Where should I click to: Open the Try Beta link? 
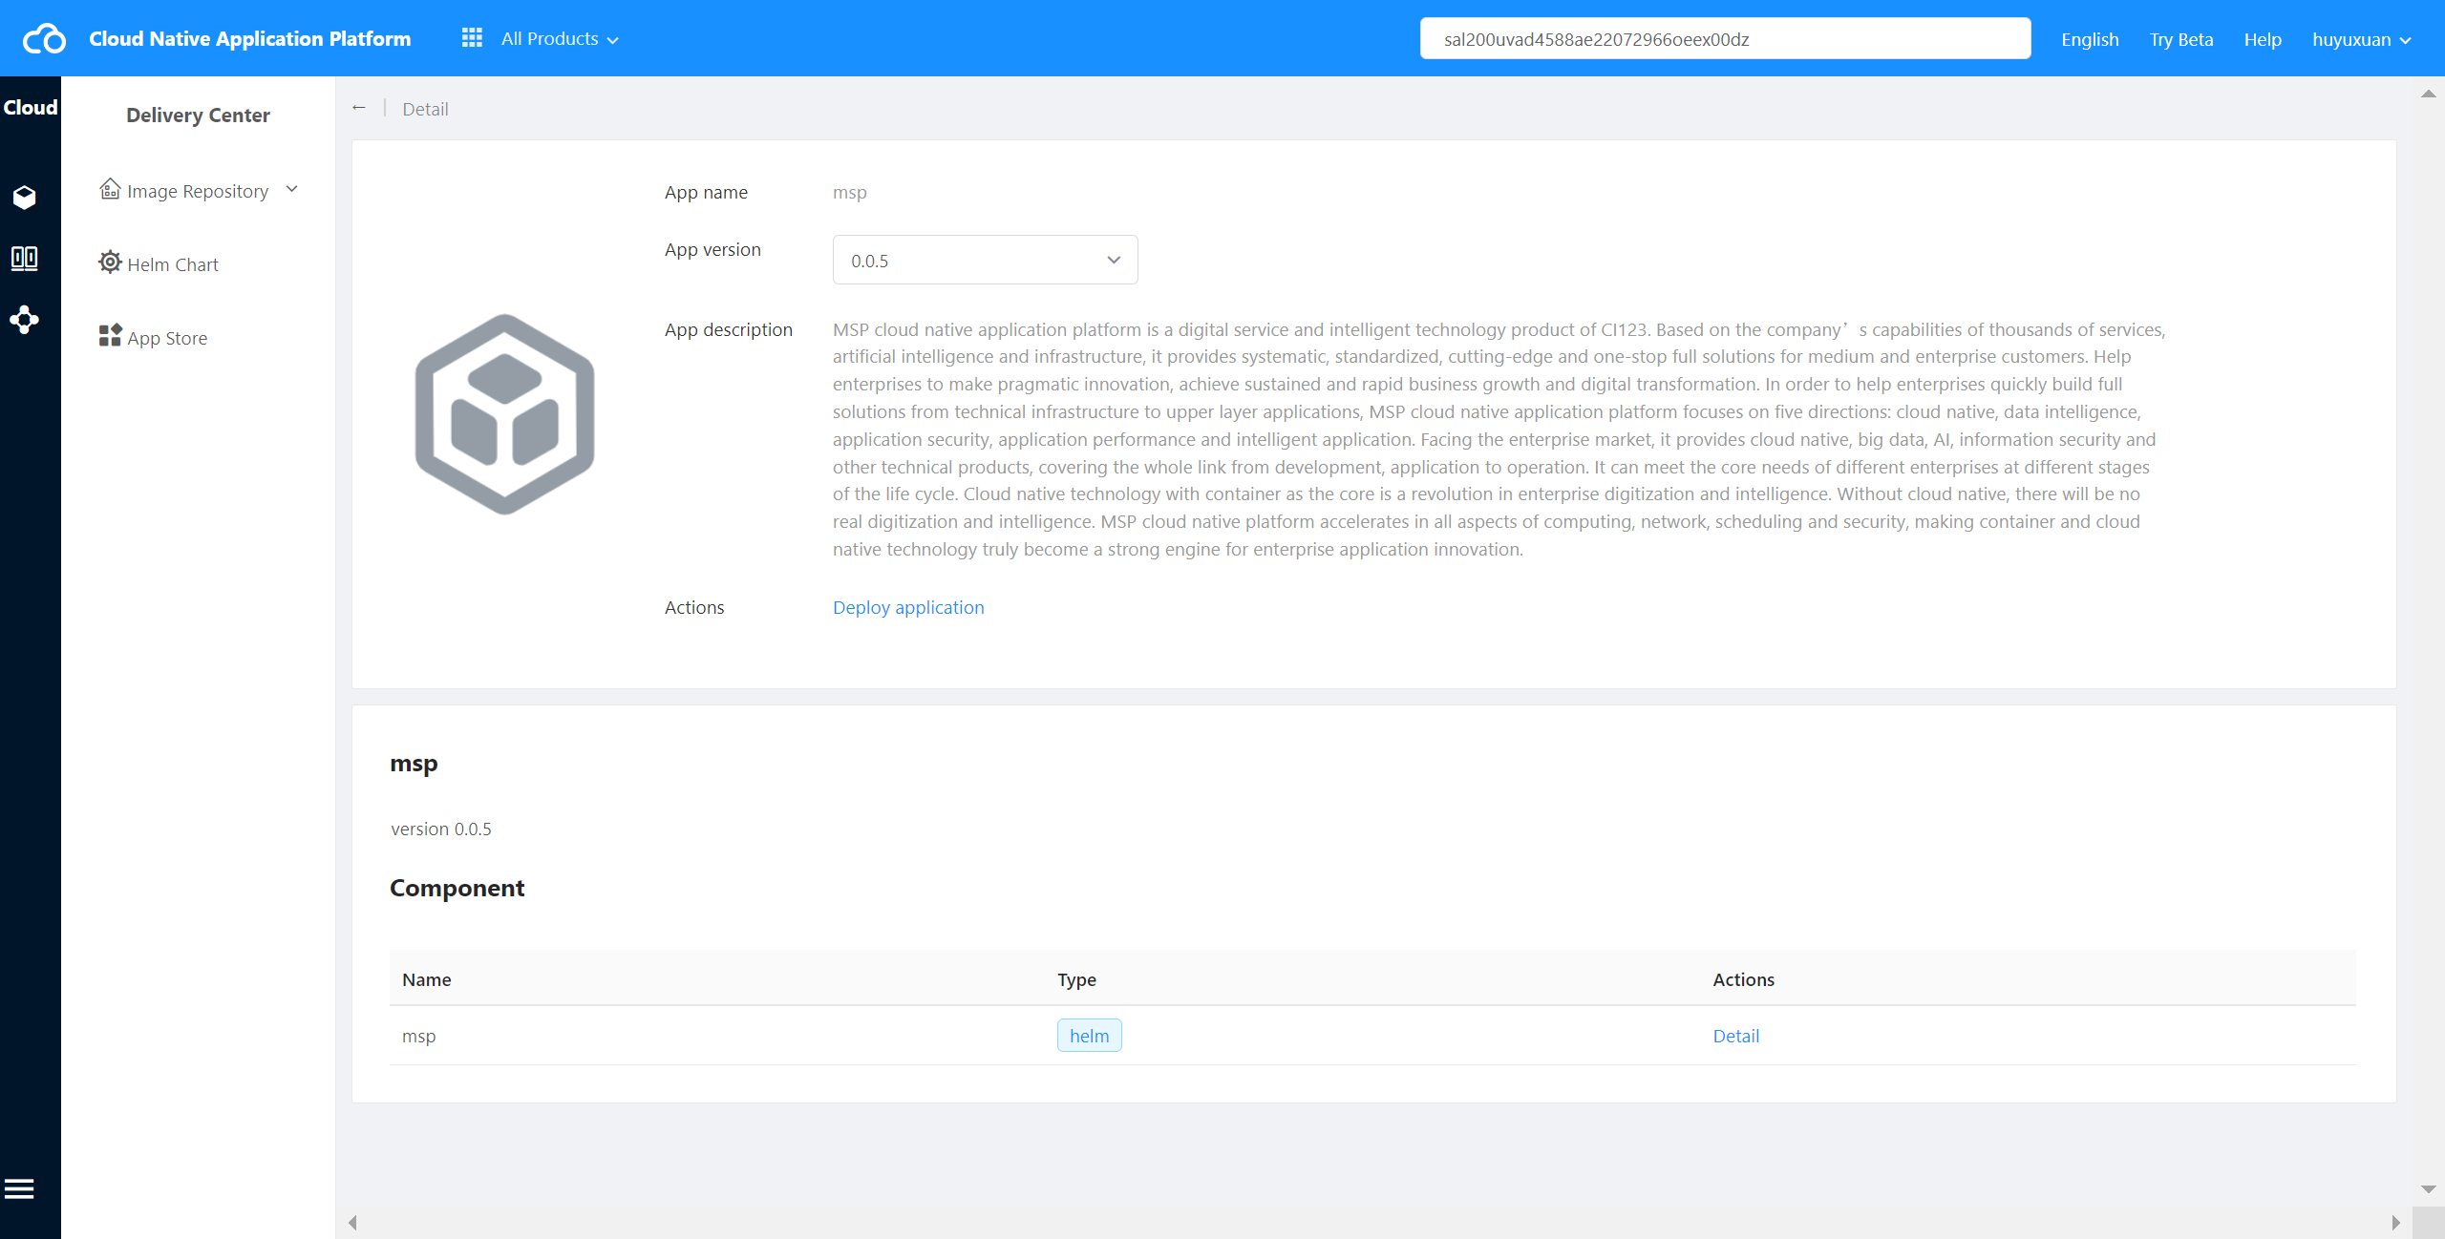[2181, 39]
